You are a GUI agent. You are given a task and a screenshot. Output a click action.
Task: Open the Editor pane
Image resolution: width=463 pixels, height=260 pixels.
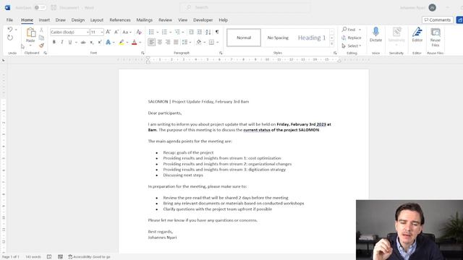click(417, 35)
